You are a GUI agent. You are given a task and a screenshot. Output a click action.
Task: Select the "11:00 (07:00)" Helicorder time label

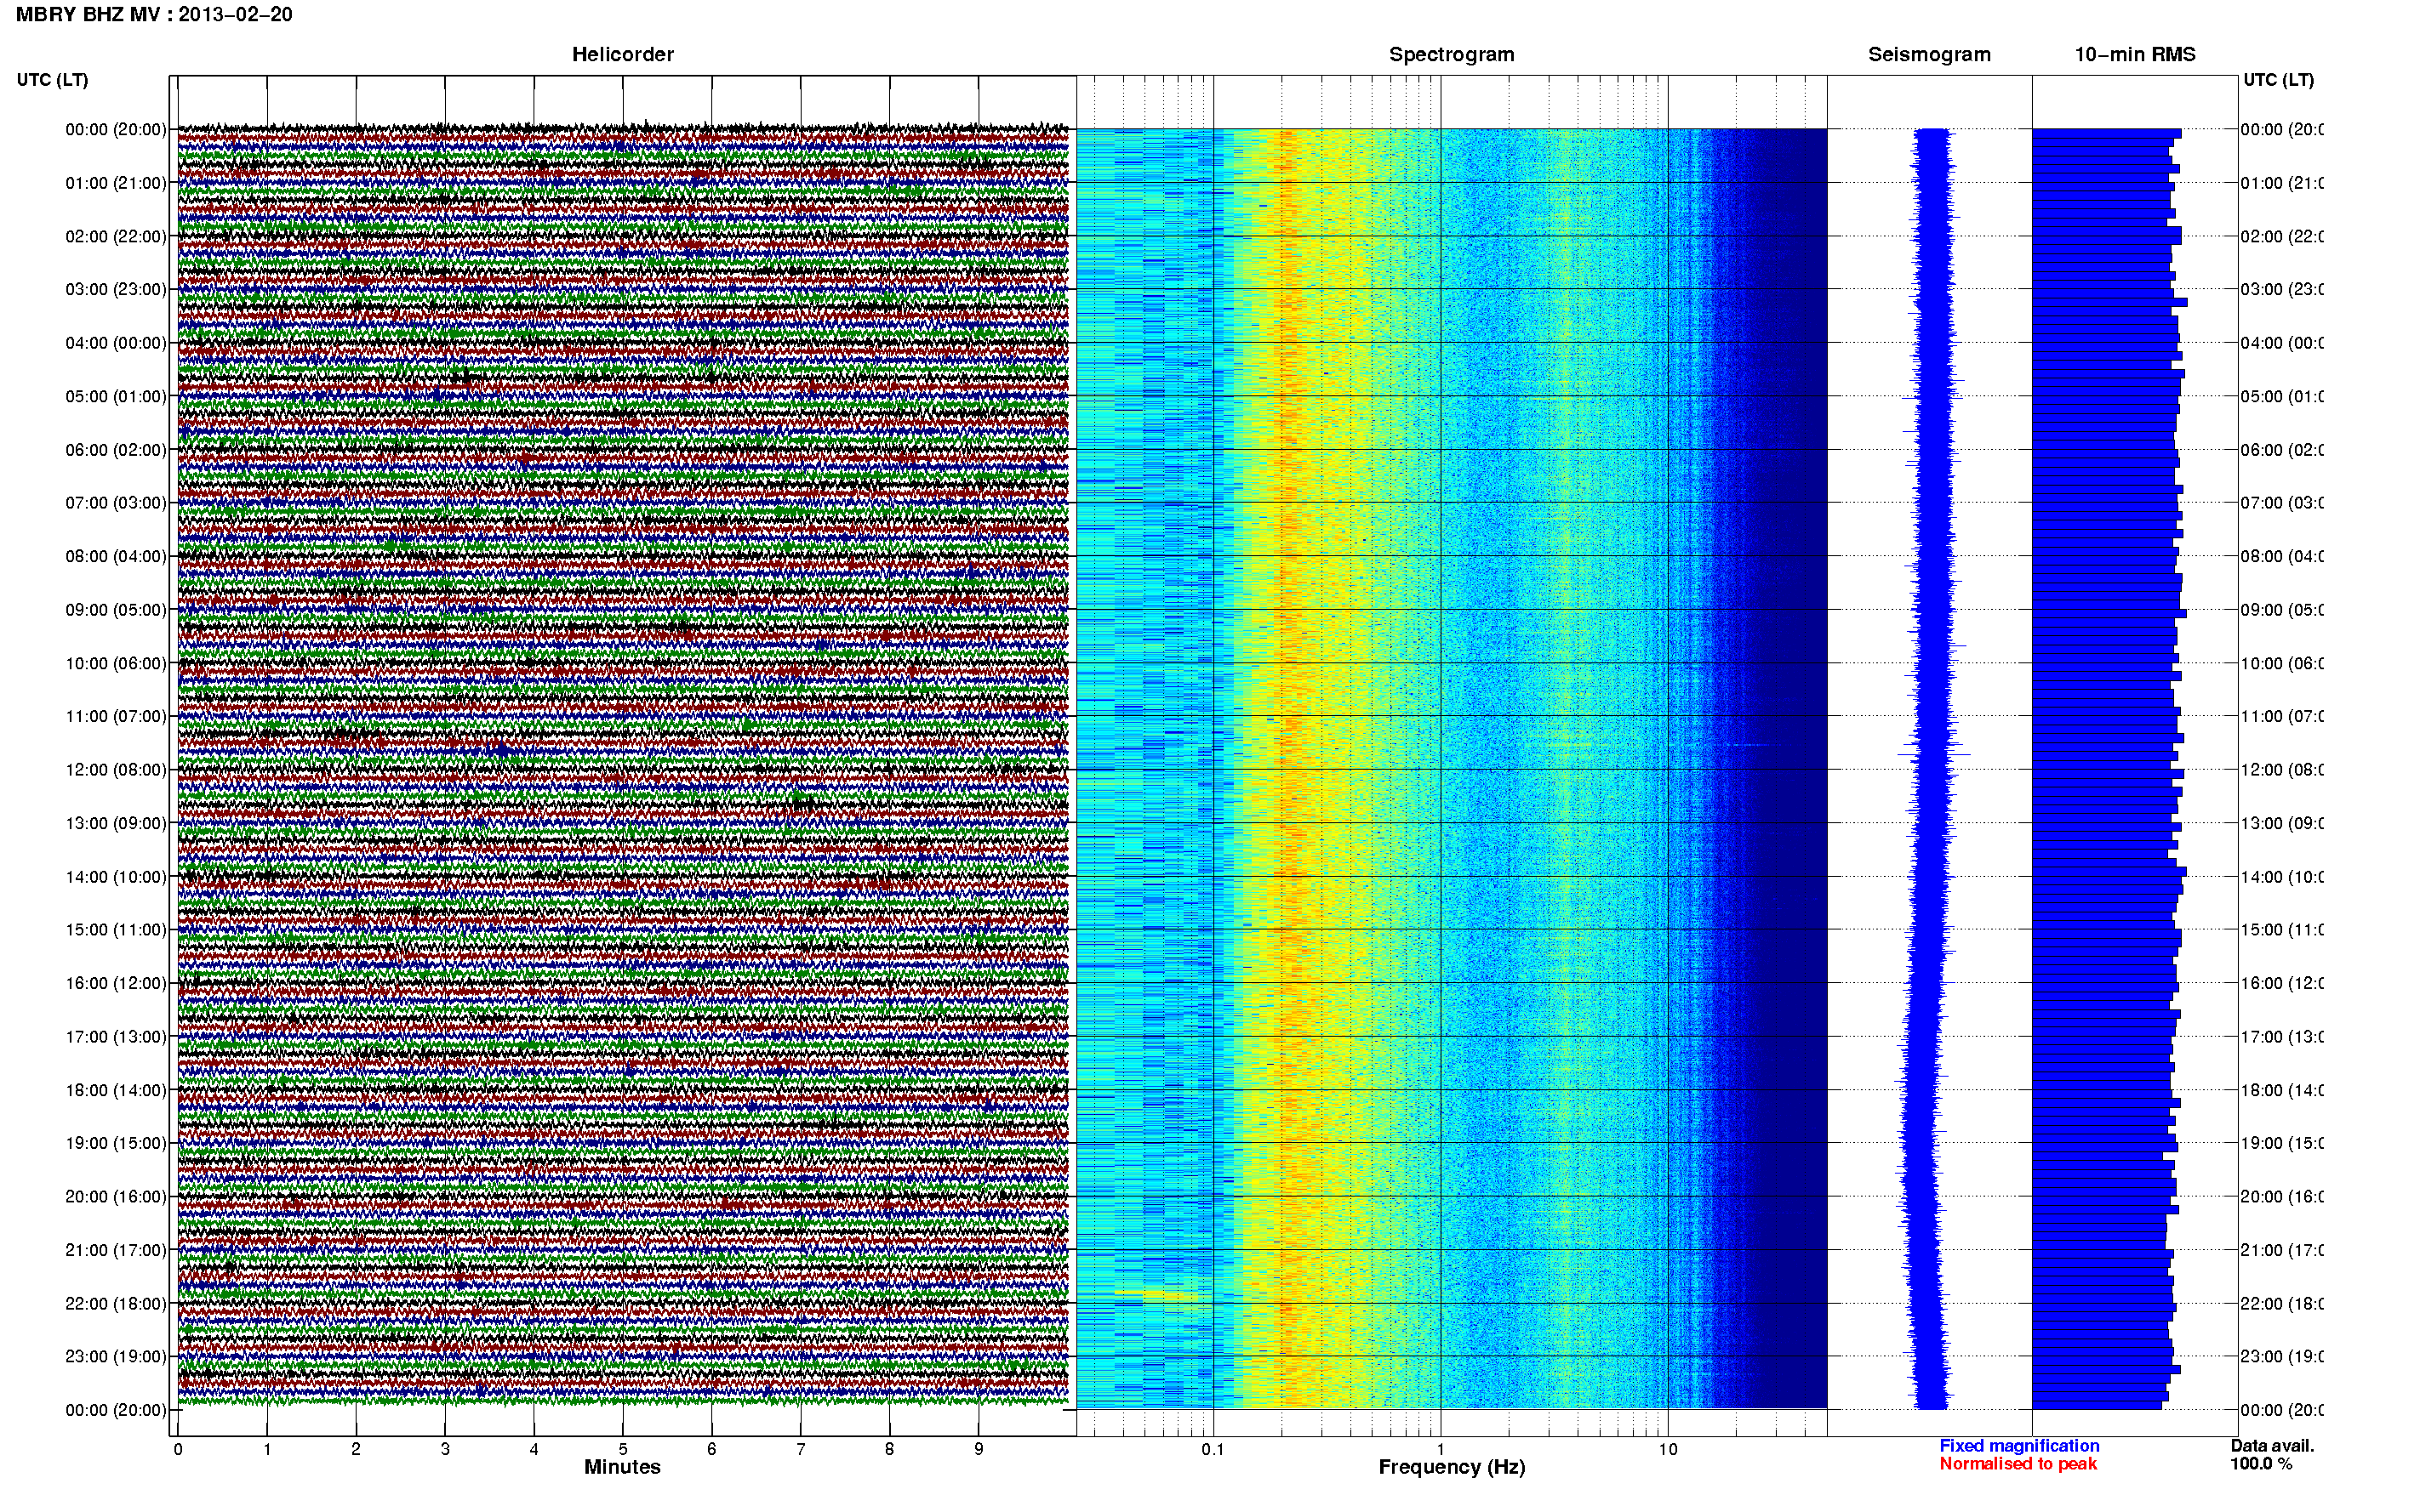116,716
